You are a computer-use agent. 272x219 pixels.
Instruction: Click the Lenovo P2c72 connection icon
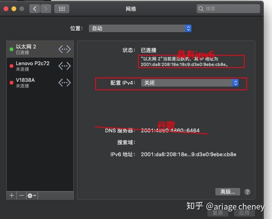[x=64, y=66]
